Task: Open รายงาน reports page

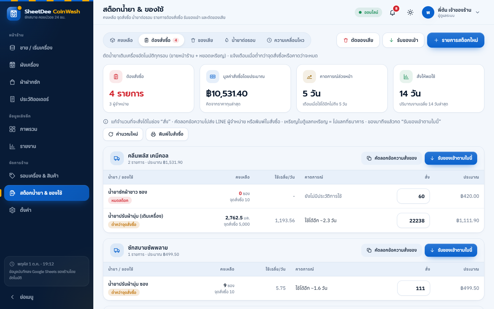Action: (x=47, y=146)
